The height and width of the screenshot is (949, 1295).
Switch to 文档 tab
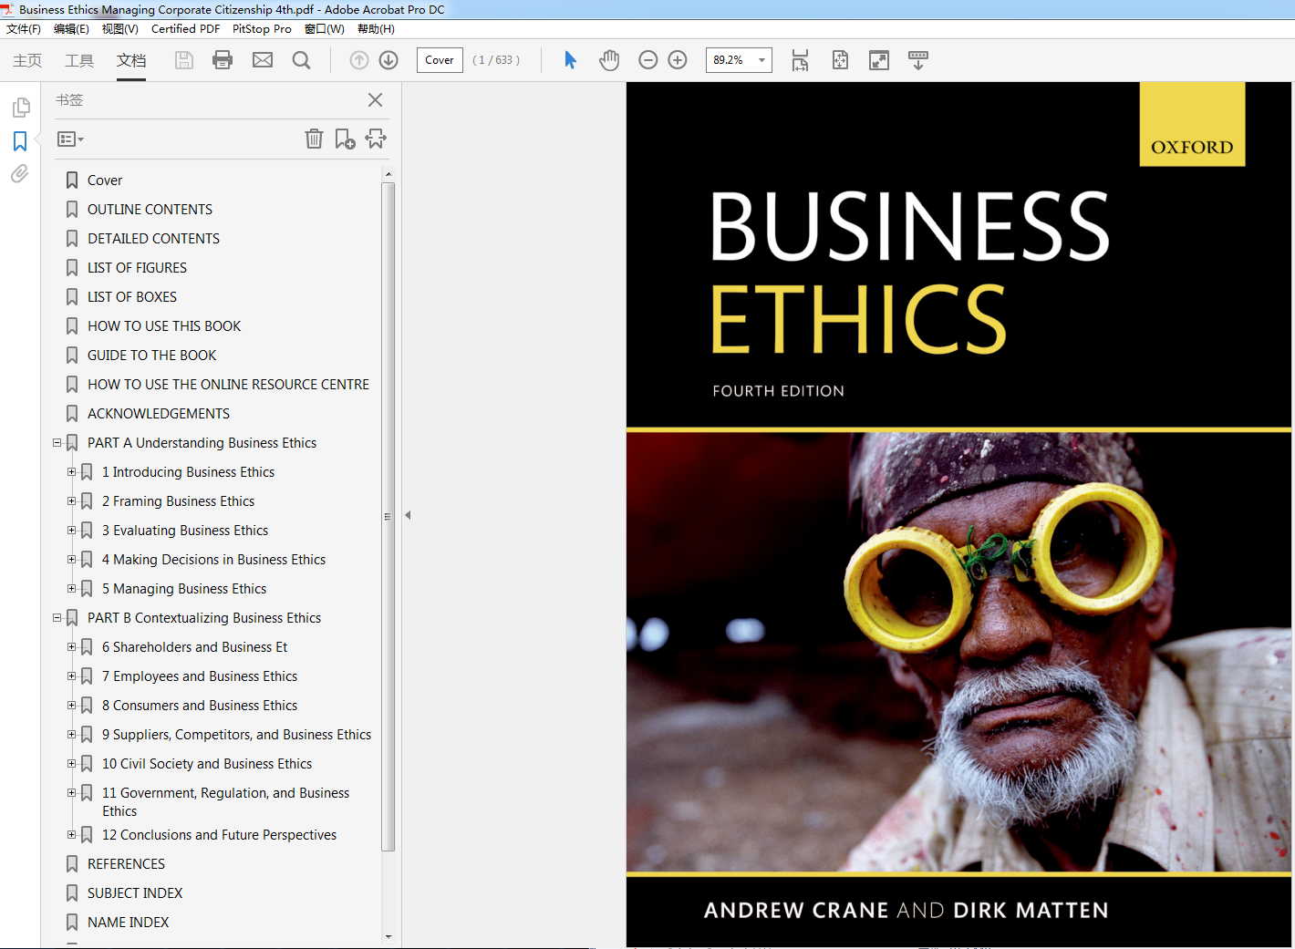click(131, 60)
